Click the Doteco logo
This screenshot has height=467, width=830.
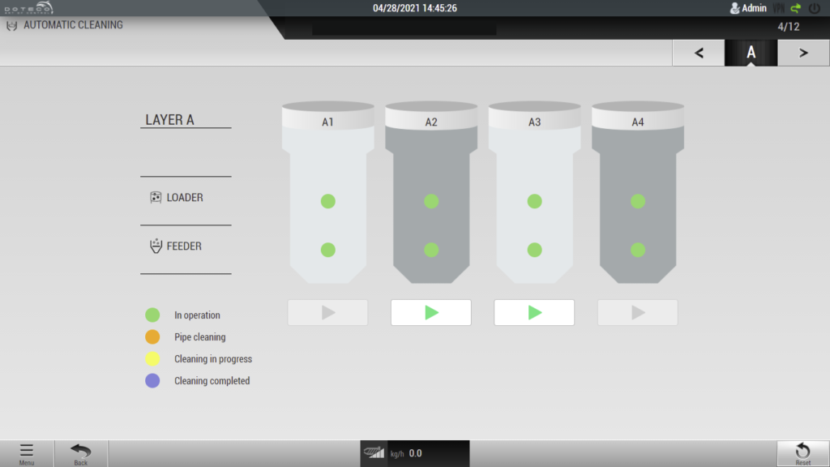[x=28, y=7]
